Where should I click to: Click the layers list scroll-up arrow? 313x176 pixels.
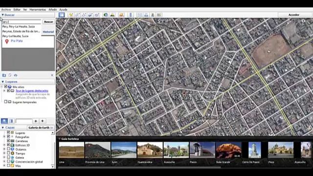click(x=53, y=132)
